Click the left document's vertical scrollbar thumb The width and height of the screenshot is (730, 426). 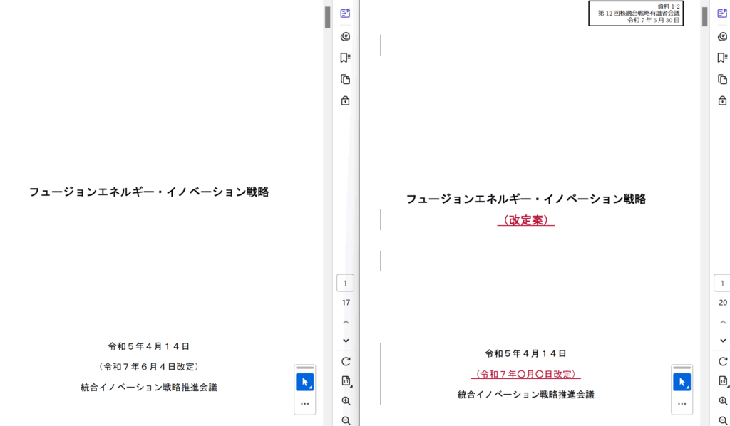[328, 17]
